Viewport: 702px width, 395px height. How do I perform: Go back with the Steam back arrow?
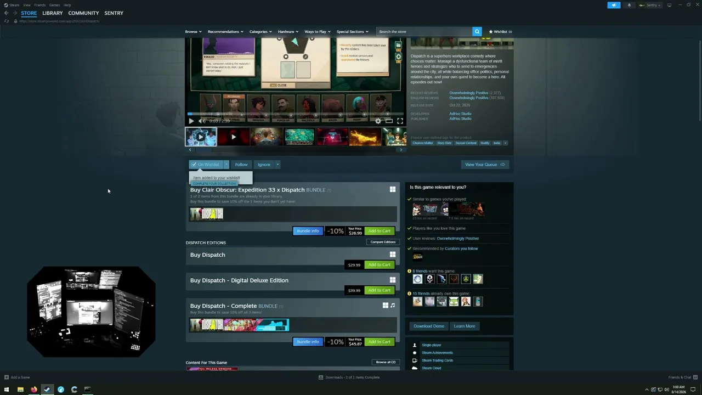tap(7, 13)
